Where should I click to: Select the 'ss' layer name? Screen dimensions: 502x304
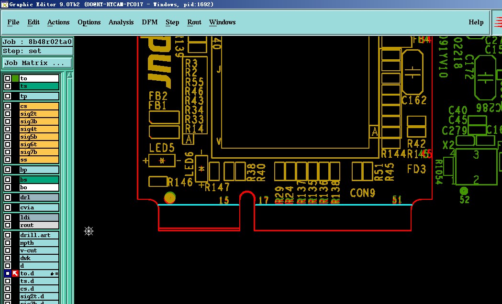pyautogui.click(x=39, y=160)
